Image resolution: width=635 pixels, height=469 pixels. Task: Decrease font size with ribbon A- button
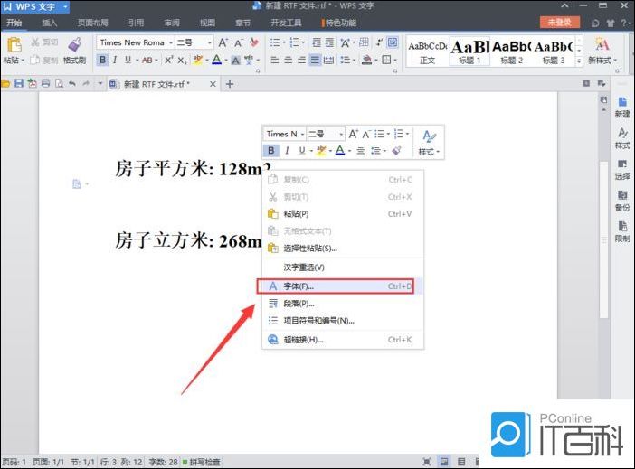239,42
